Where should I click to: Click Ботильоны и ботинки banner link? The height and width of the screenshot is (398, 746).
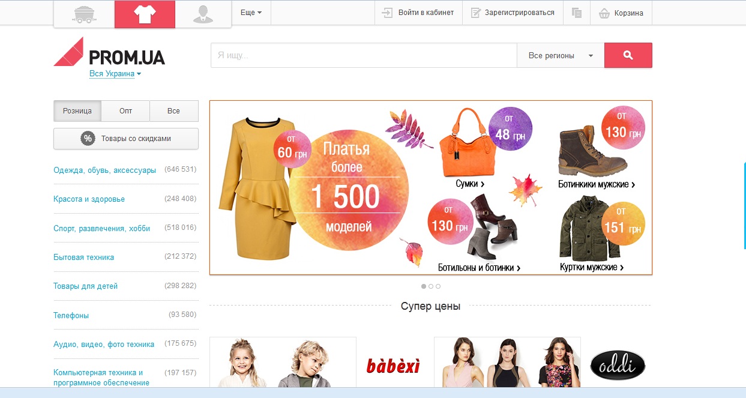[479, 268]
